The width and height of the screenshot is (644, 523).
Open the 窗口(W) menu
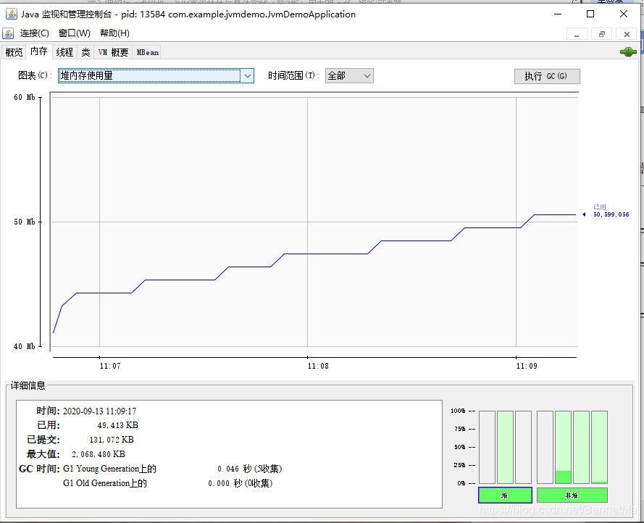pyautogui.click(x=75, y=33)
